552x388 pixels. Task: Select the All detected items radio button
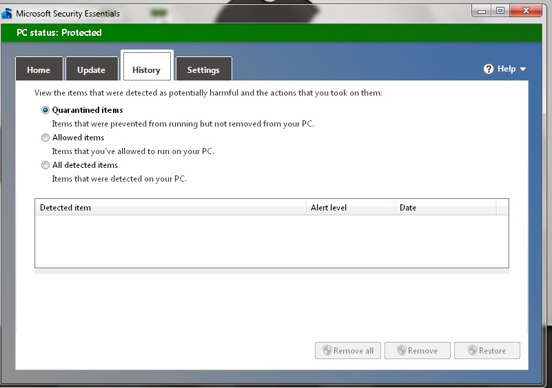coord(45,165)
